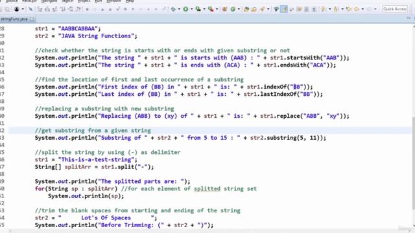
Task: Click the green New Java Class icon
Action: pyautogui.click(x=233, y=9)
